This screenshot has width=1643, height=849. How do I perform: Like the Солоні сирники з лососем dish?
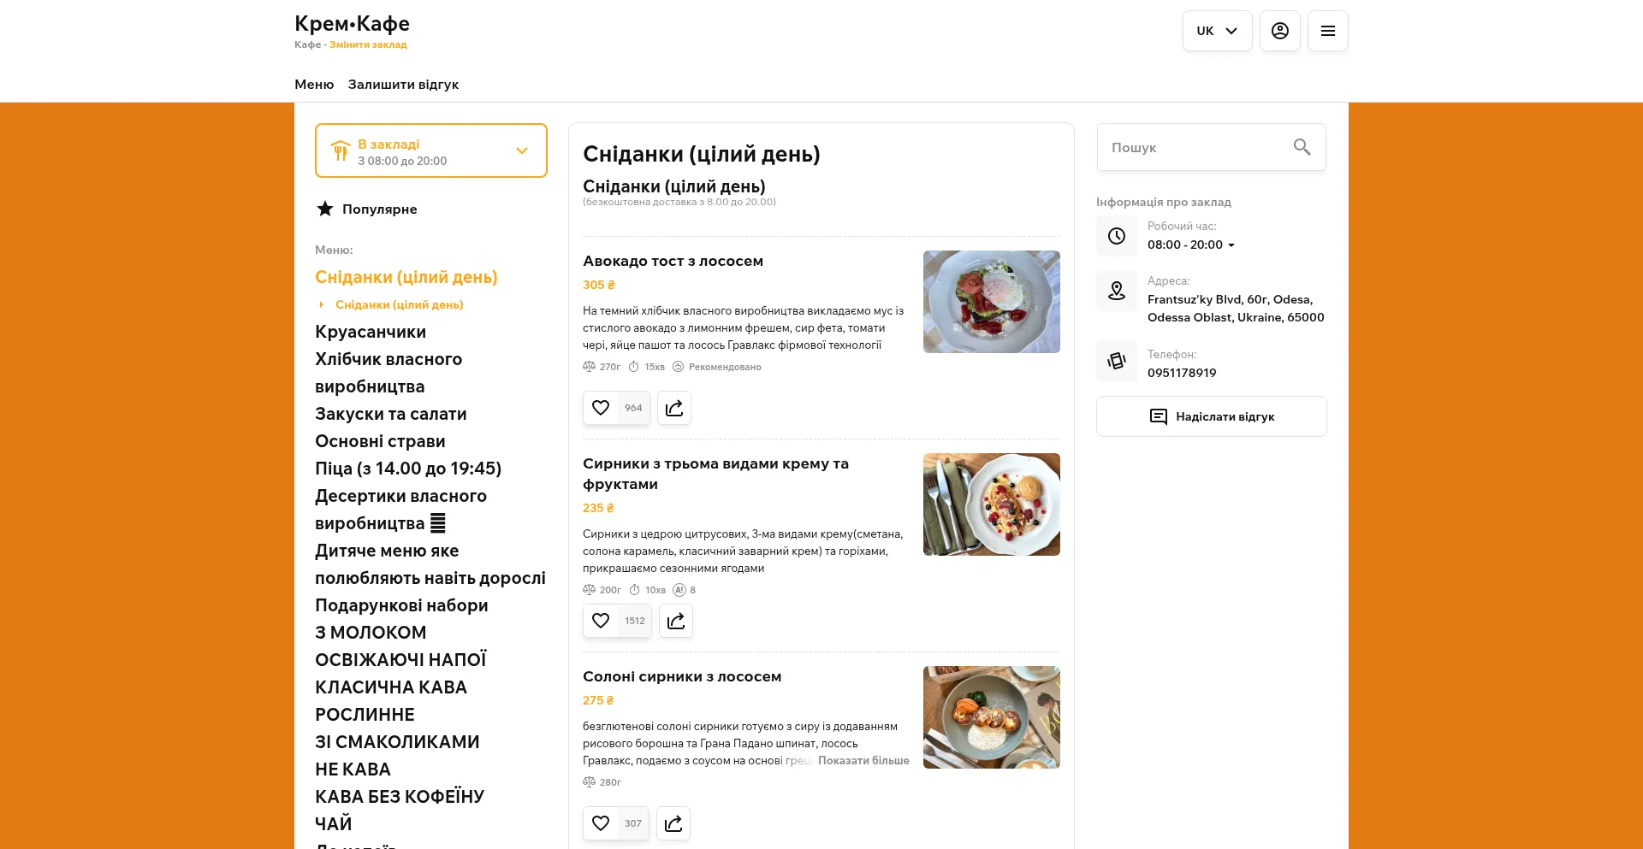(x=601, y=823)
